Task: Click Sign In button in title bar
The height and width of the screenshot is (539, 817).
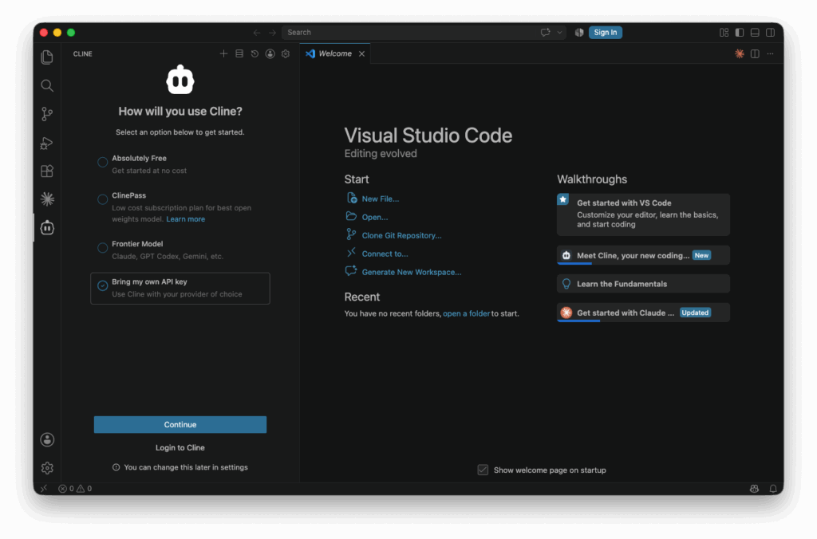Action: [606, 32]
